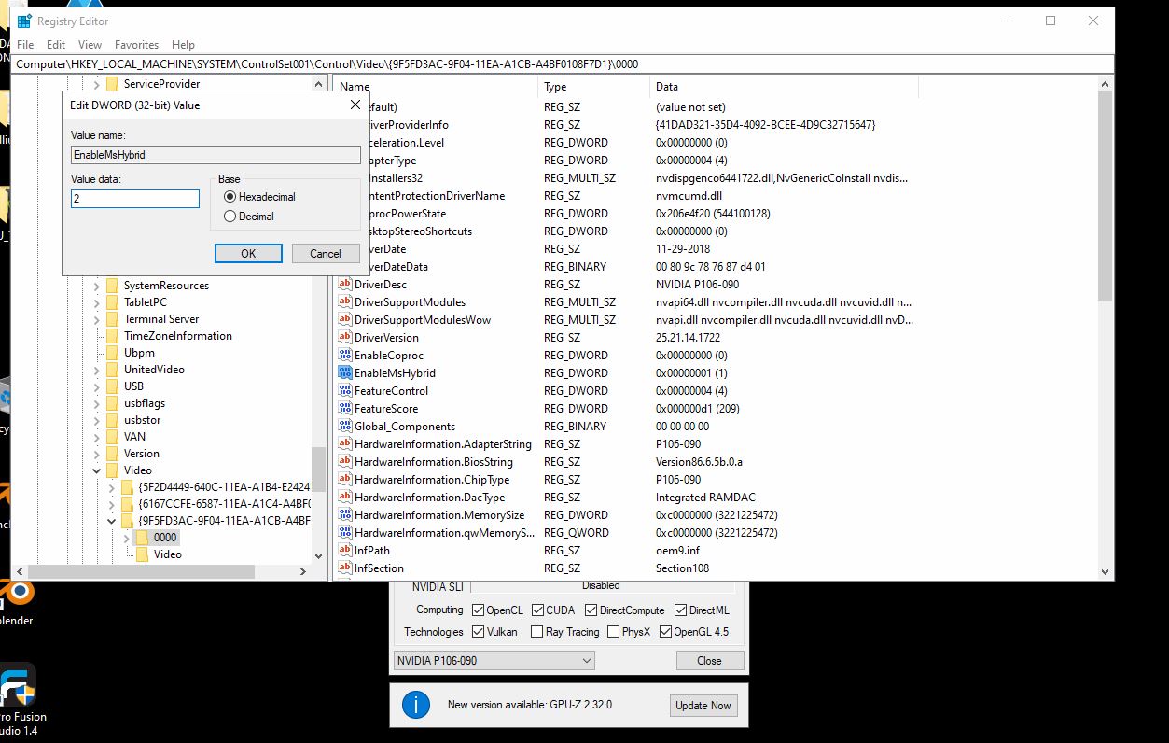The height and width of the screenshot is (743, 1169).
Task: Close the Edit DWORD dialog with X
Action: (x=355, y=105)
